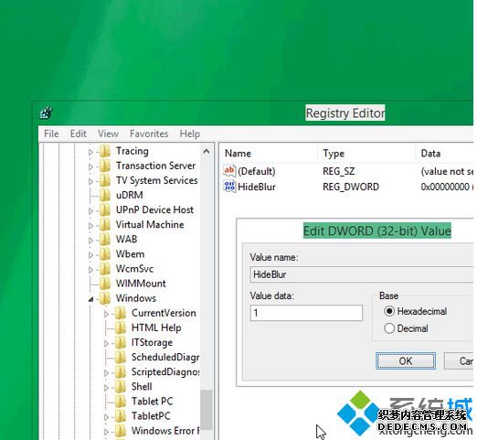477x440 pixels.
Task: Click the HTML Help folder icon
Action: tap(121, 327)
